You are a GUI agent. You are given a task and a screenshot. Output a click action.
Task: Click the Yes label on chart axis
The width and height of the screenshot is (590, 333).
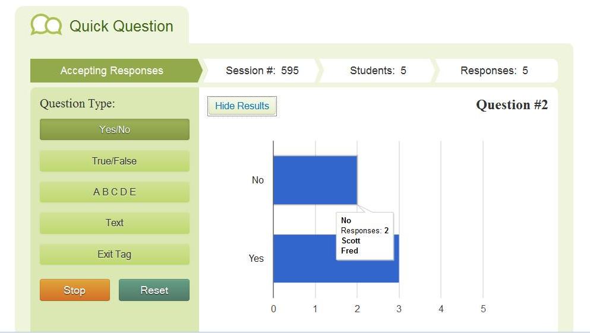click(x=256, y=258)
